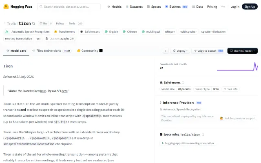The image size is (261, 163).
Task: Like the tiron model with heart button
Action: point(44,24)
